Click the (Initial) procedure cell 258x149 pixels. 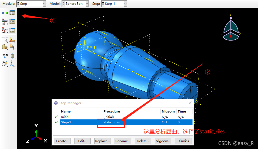(x=108, y=117)
